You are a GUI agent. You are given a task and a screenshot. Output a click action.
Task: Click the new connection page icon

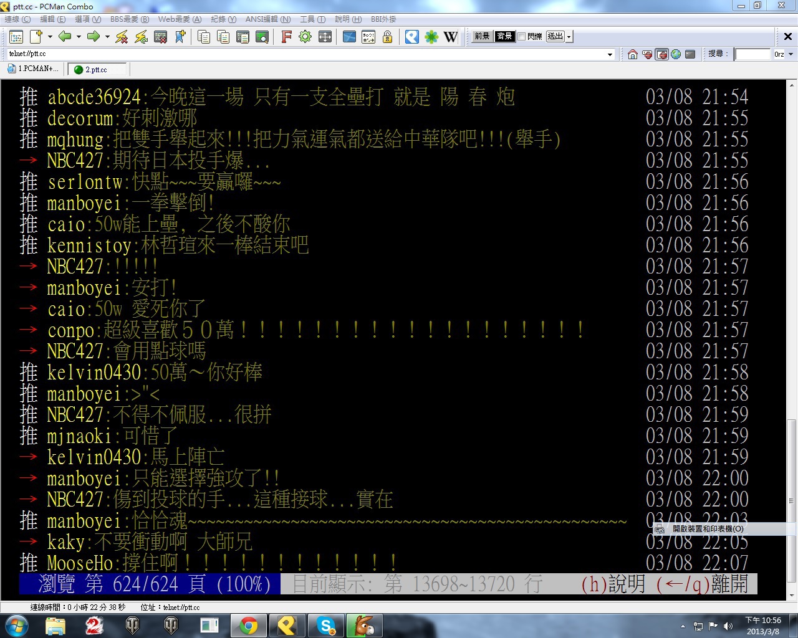[x=36, y=37]
